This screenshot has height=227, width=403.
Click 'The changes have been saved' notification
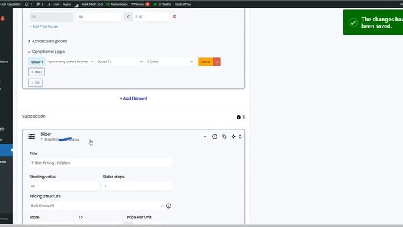coord(373,23)
